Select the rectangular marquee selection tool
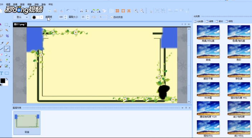The image size is (252, 138). tap(6, 25)
